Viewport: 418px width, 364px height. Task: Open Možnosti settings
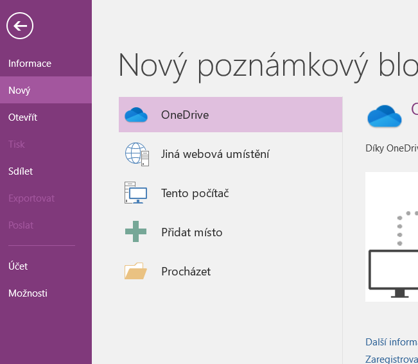point(46,293)
